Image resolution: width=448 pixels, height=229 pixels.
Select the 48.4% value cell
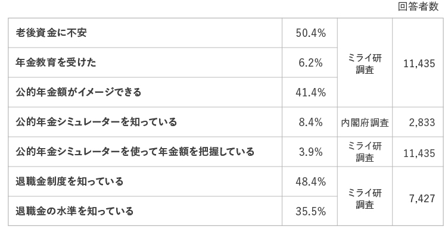point(310,181)
